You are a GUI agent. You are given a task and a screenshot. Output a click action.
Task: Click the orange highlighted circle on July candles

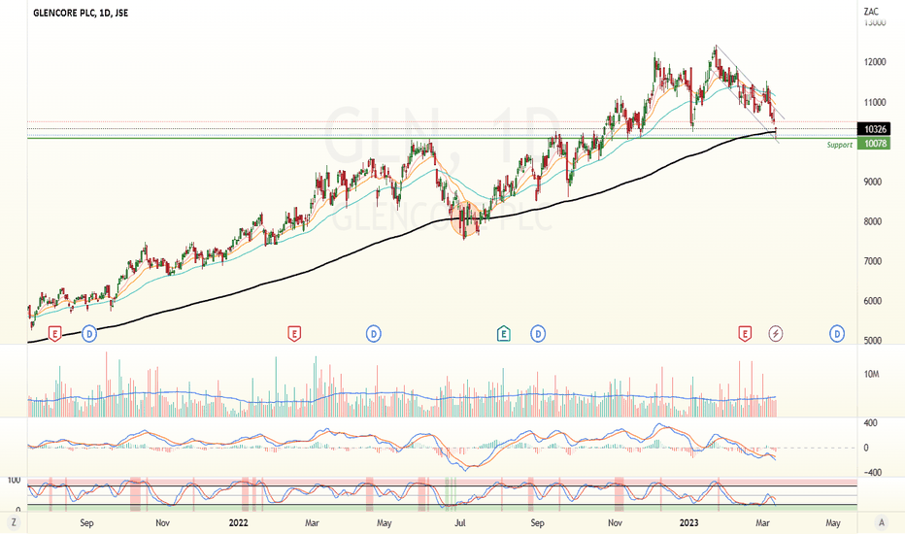(x=465, y=219)
